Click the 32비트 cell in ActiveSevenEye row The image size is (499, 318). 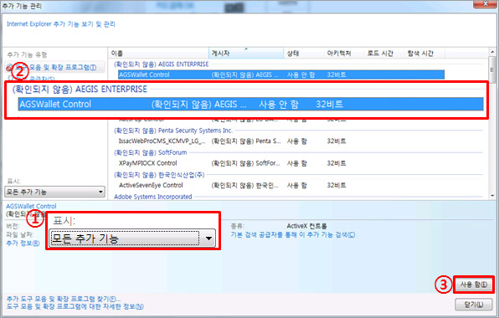tap(337, 185)
